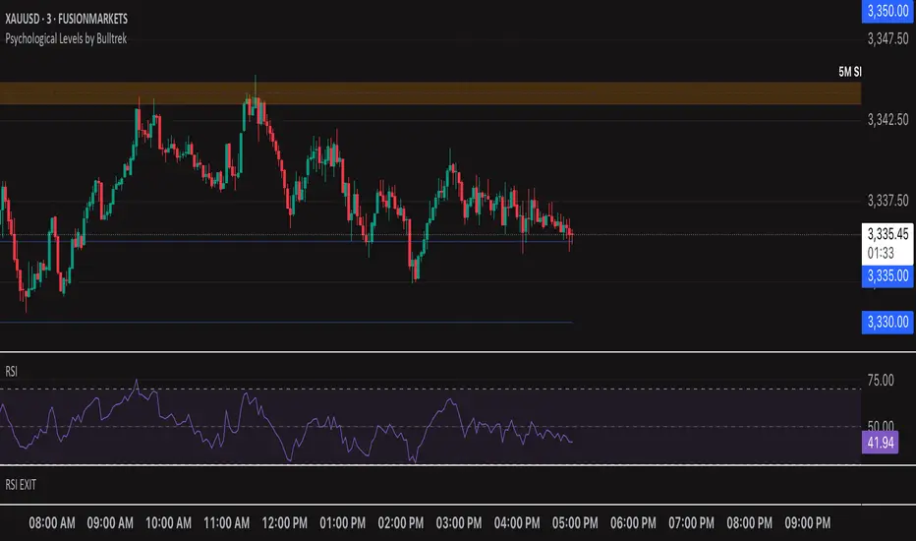Click the orange 5M supply zone band

coord(430,93)
